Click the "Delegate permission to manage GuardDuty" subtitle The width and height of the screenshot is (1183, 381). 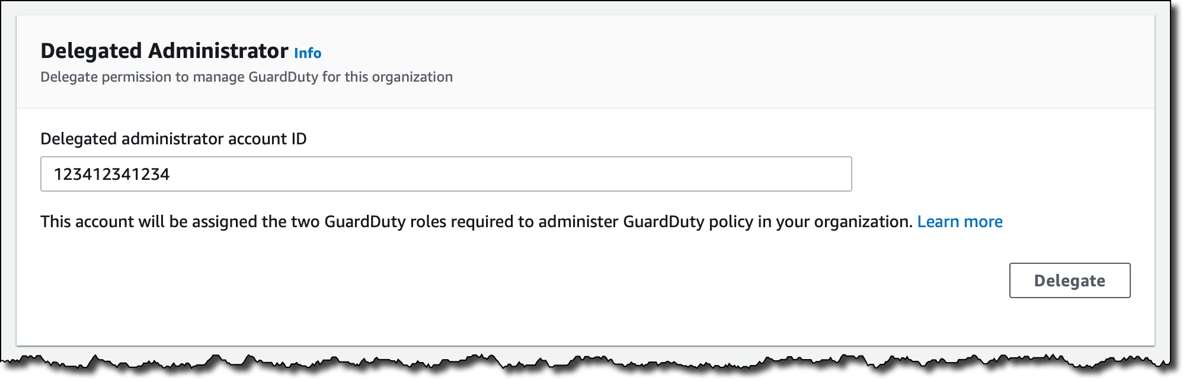(x=246, y=77)
